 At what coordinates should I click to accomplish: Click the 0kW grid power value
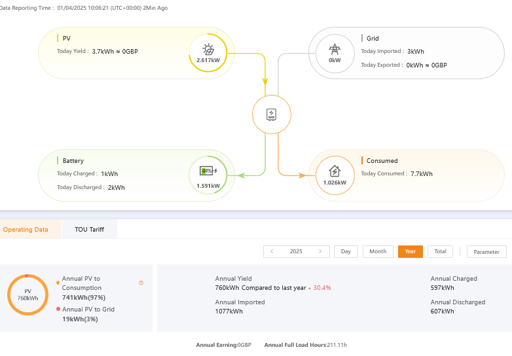335,60
